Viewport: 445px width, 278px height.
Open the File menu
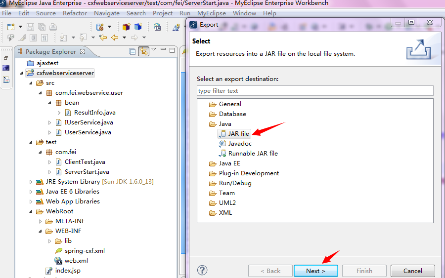coord(6,13)
